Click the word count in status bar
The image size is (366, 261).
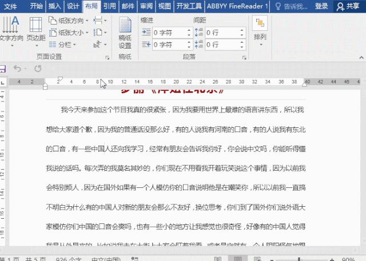(69, 259)
